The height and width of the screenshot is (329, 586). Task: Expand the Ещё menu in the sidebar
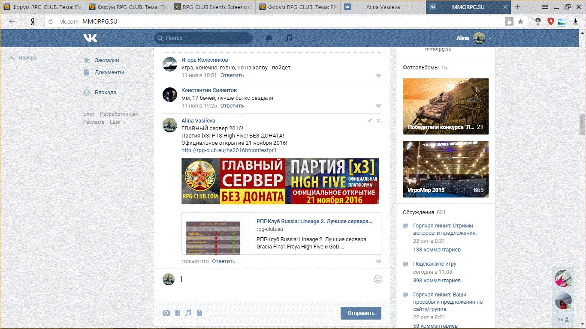click(117, 122)
